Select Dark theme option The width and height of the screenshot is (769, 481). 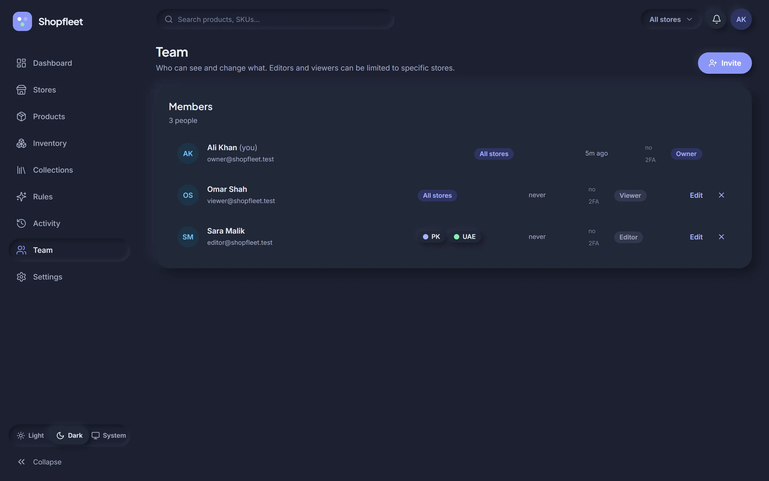coord(69,436)
